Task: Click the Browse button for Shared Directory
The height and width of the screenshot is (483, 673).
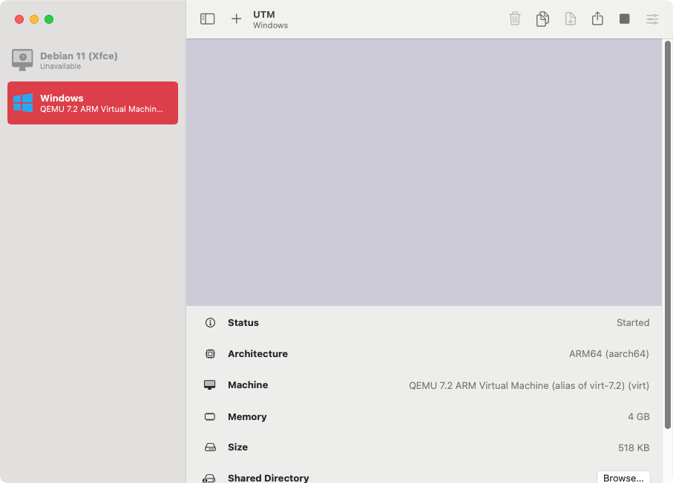Action: click(x=623, y=478)
